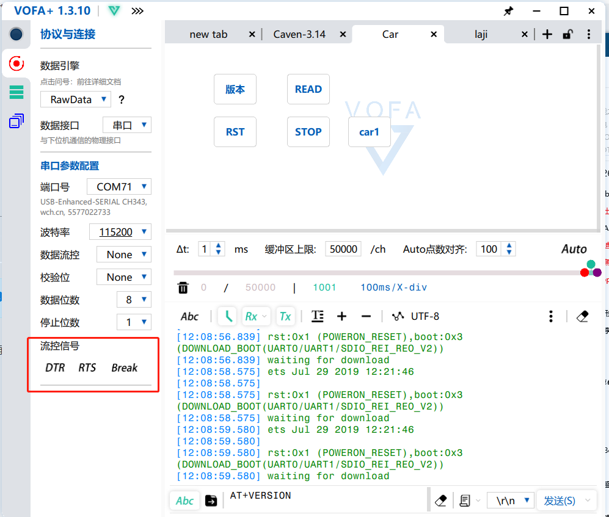609x517 pixels.
Task: Switch to the laji tab
Action: 481,34
